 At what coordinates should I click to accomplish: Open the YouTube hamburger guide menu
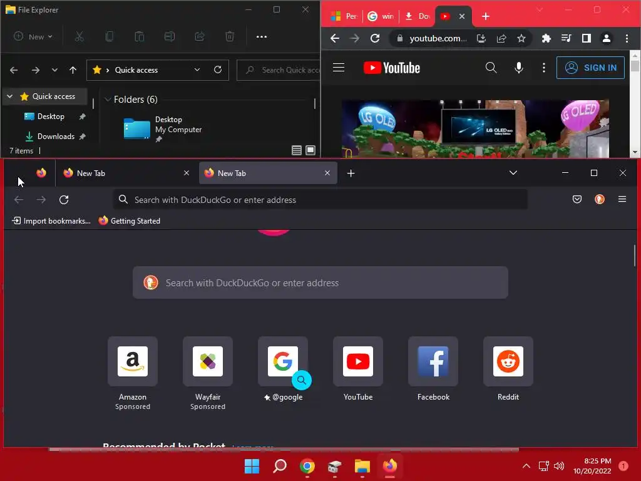click(x=339, y=68)
